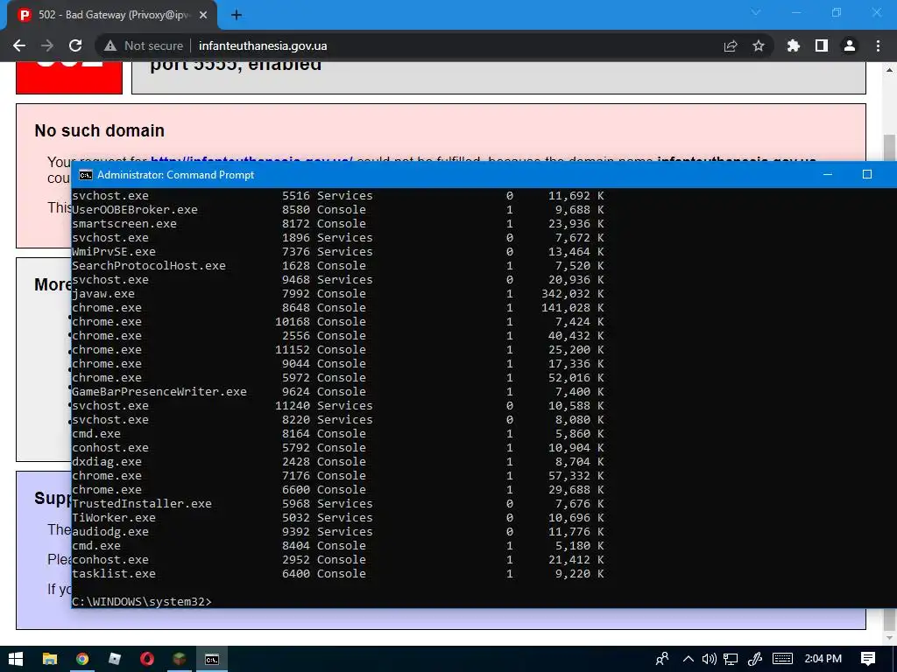897x672 pixels.
Task: Maximize the Command Prompt window
Action: 867,174
